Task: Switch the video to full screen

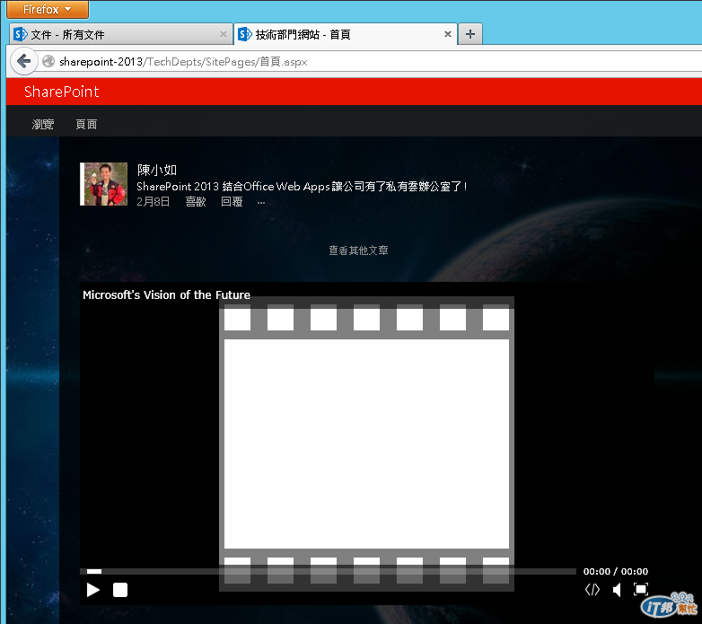Action: pyautogui.click(x=641, y=589)
